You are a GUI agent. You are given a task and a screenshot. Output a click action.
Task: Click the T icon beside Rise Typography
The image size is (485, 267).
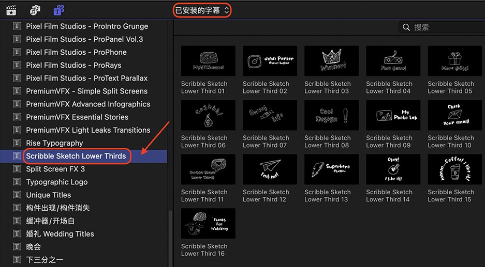pyautogui.click(x=17, y=143)
